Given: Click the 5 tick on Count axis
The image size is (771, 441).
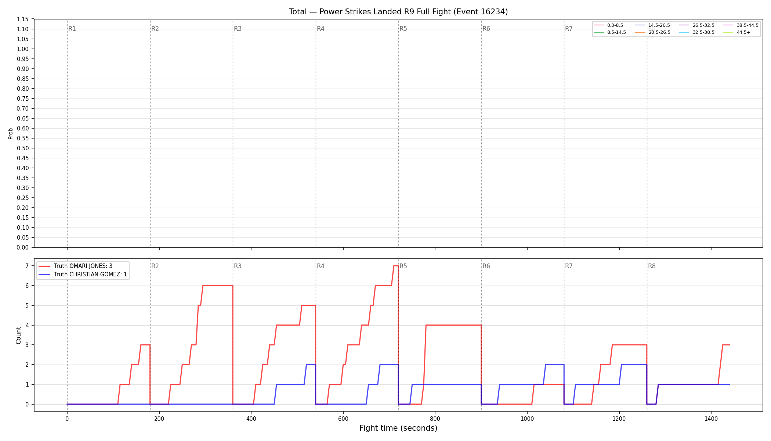Looking at the screenshot, I should point(27,305).
